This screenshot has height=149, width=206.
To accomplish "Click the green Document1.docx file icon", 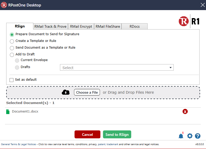I will 8,112.
